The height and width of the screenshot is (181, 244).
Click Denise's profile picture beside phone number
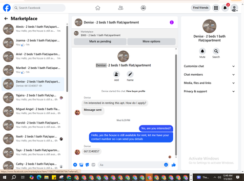click(x=78, y=152)
